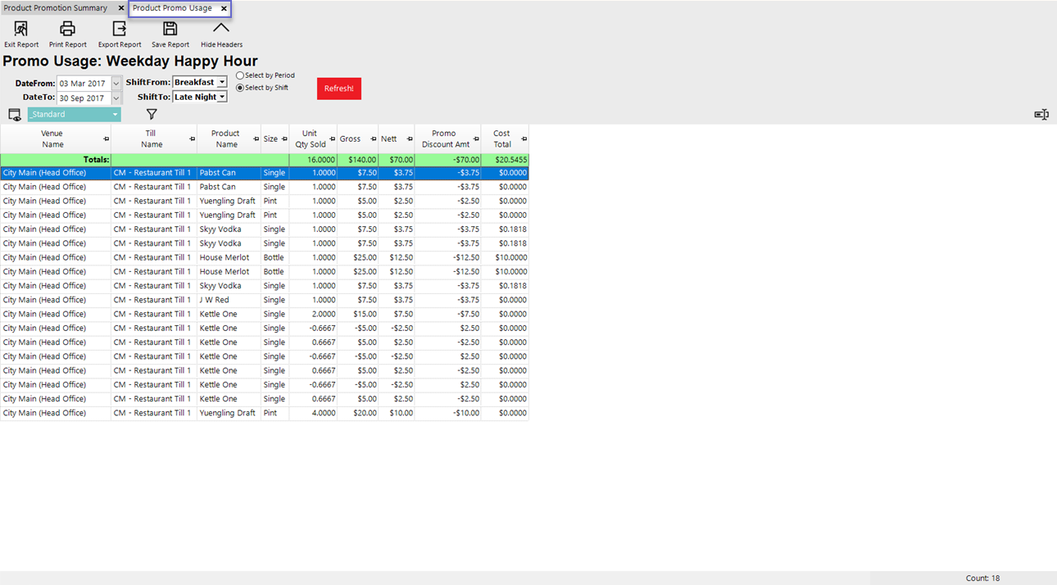Expand the ShiftFrom Breakfast dropdown
This screenshot has width=1057, height=585.
point(221,83)
